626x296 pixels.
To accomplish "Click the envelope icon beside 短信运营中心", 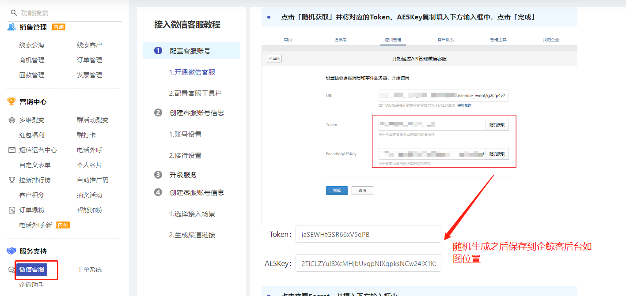I will (x=12, y=150).
